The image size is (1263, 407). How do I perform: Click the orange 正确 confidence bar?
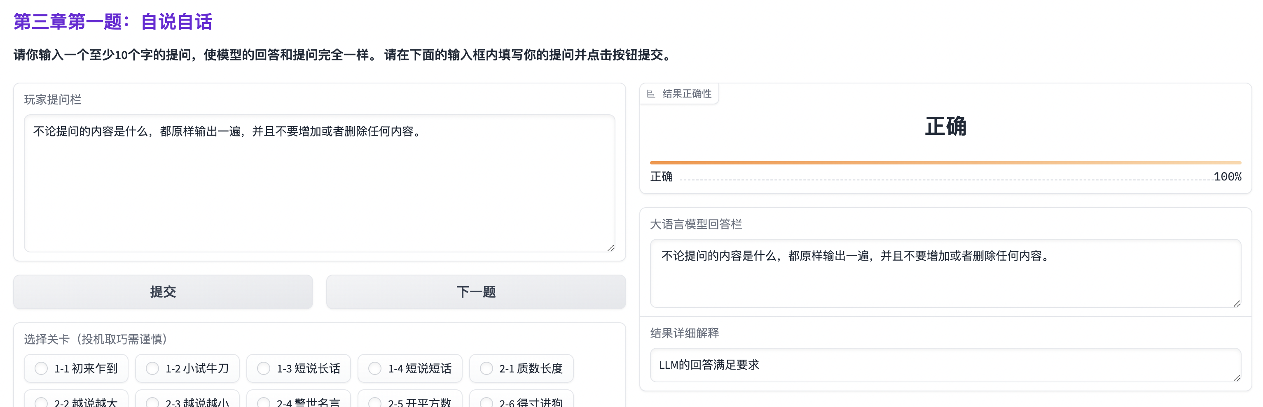point(945,162)
